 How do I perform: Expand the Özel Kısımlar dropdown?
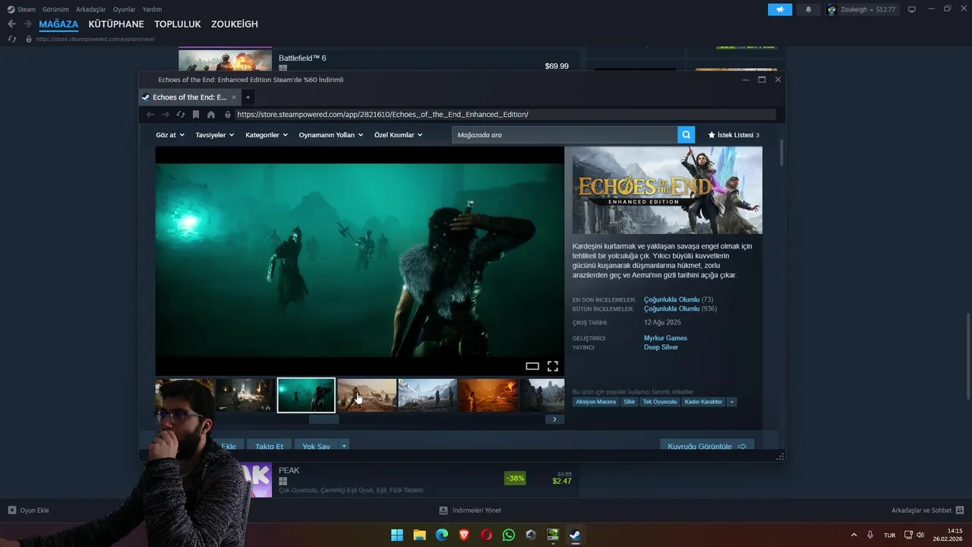(399, 135)
